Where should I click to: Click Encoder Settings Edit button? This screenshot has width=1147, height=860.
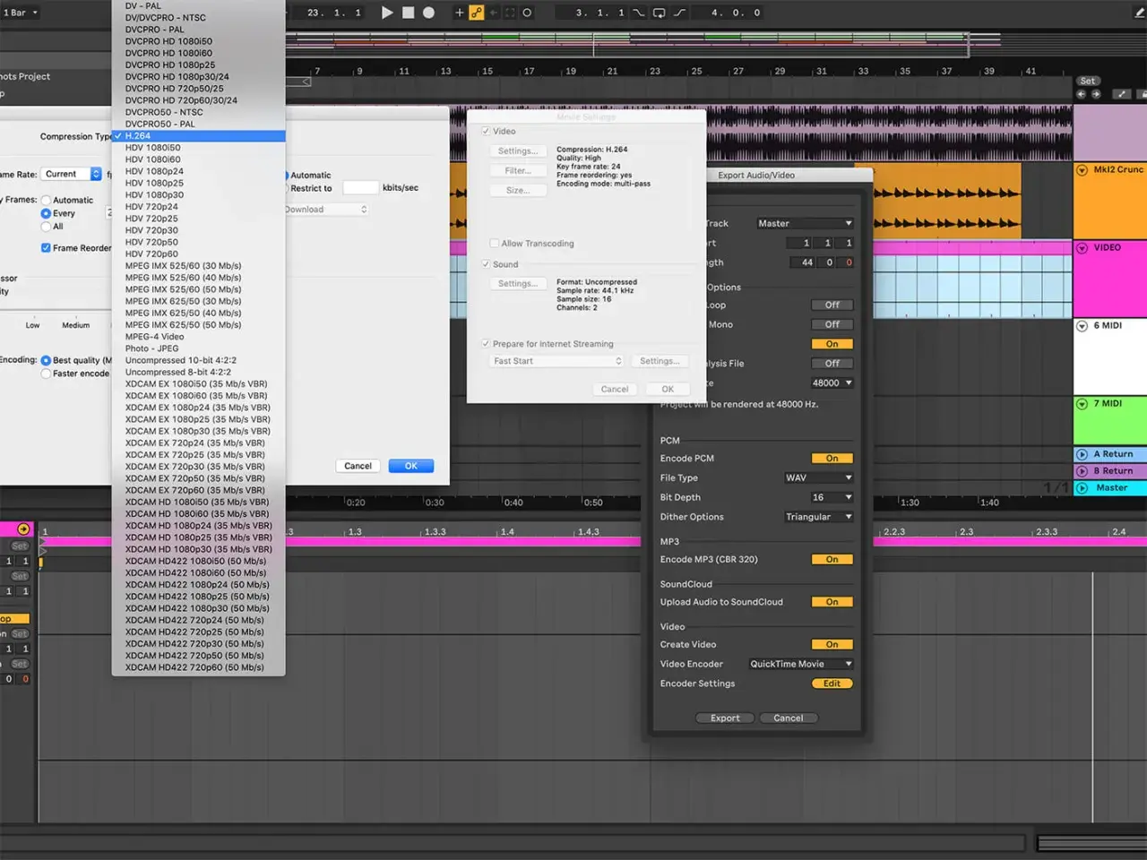click(832, 684)
